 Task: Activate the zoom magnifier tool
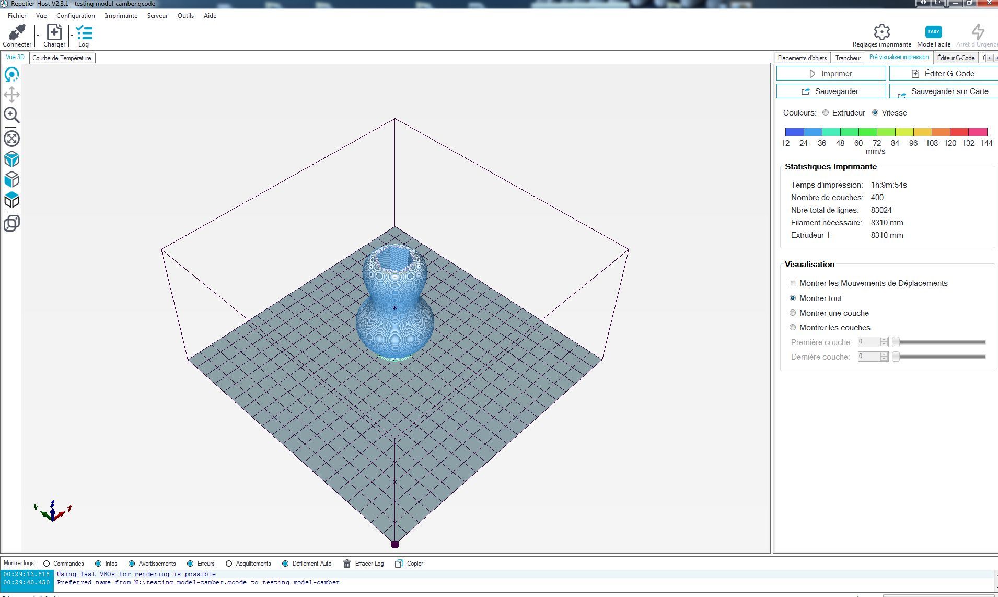coord(11,115)
